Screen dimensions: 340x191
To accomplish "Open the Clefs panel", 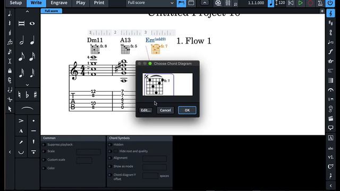I will tap(330, 13).
